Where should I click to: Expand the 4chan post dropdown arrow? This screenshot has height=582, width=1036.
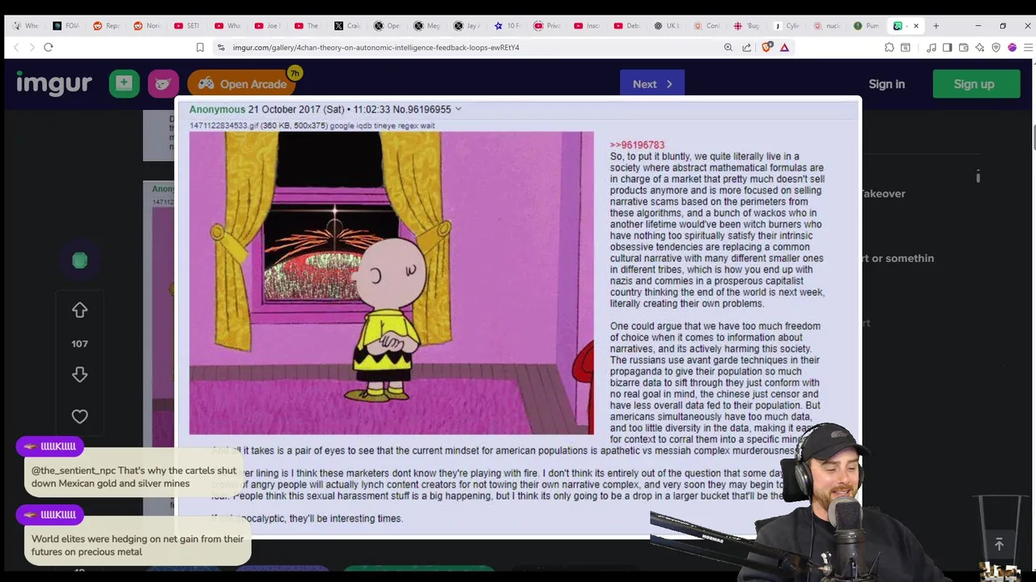click(x=458, y=109)
